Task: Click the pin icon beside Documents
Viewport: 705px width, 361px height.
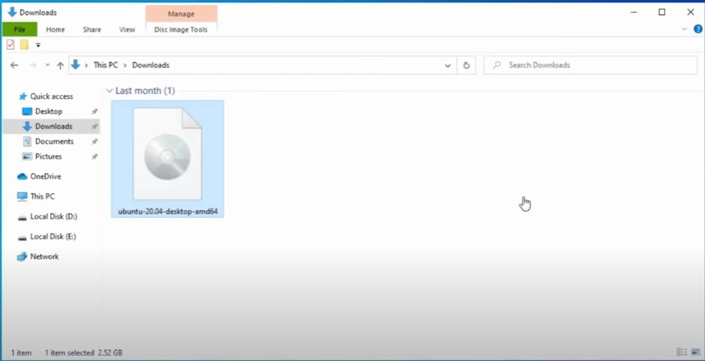Action: tap(95, 142)
